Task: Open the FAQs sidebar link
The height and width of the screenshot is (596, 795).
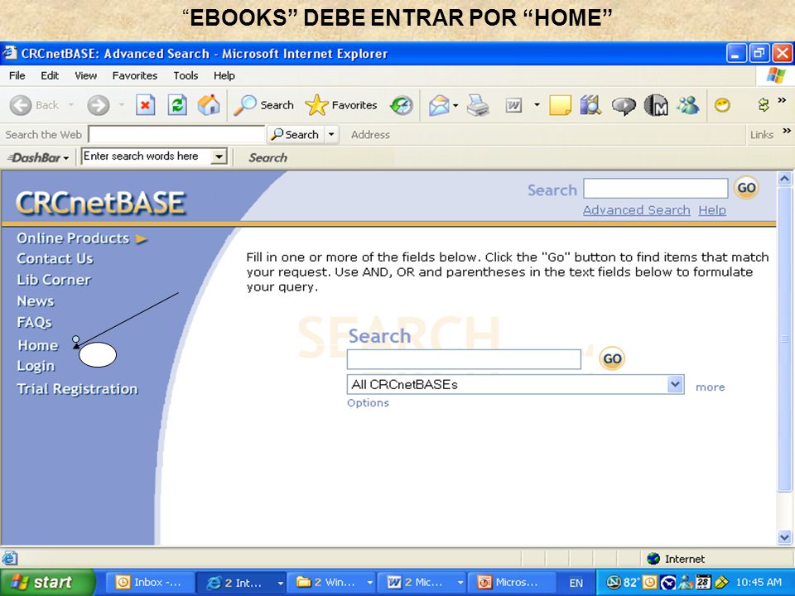Action: coord(35,322)
